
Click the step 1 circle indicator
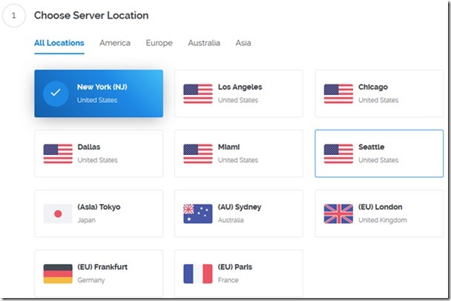point(14,16)
